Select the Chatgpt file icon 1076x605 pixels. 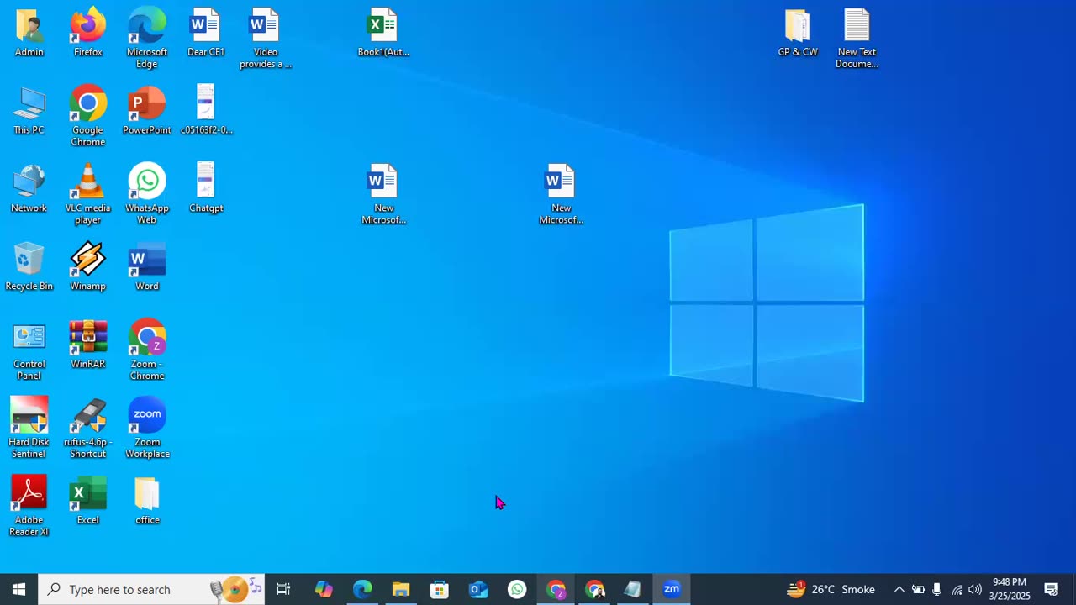(206, 189)
